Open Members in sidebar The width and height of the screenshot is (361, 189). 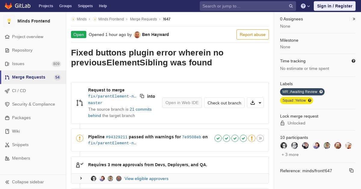[33, 158]
